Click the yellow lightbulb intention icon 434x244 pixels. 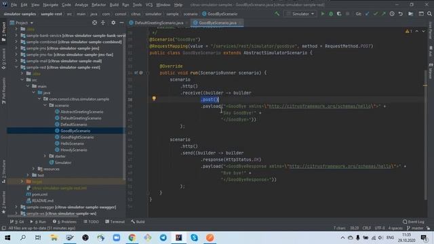tap(154, 98)
